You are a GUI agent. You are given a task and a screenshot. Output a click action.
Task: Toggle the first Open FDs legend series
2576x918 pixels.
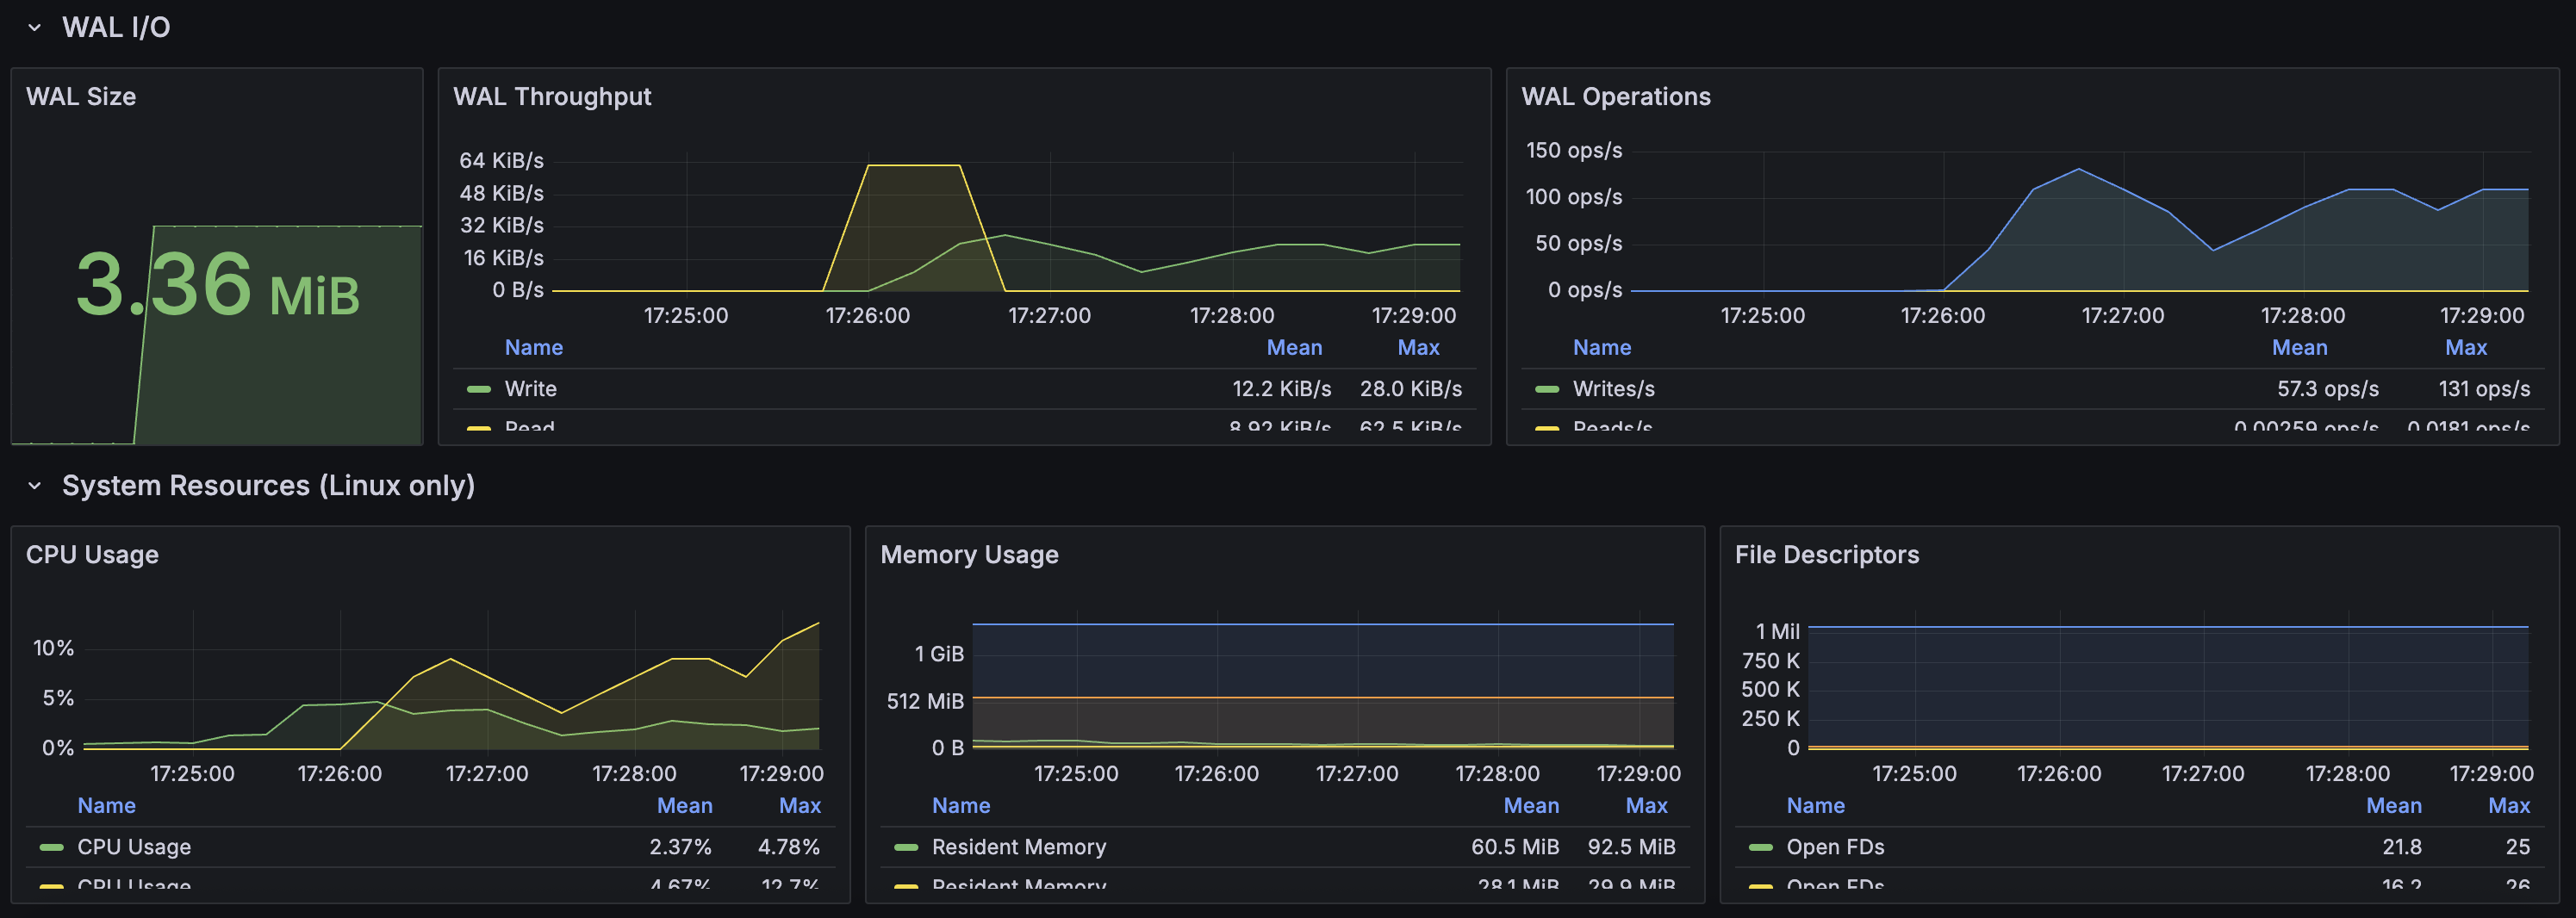tap(1834, 847)
